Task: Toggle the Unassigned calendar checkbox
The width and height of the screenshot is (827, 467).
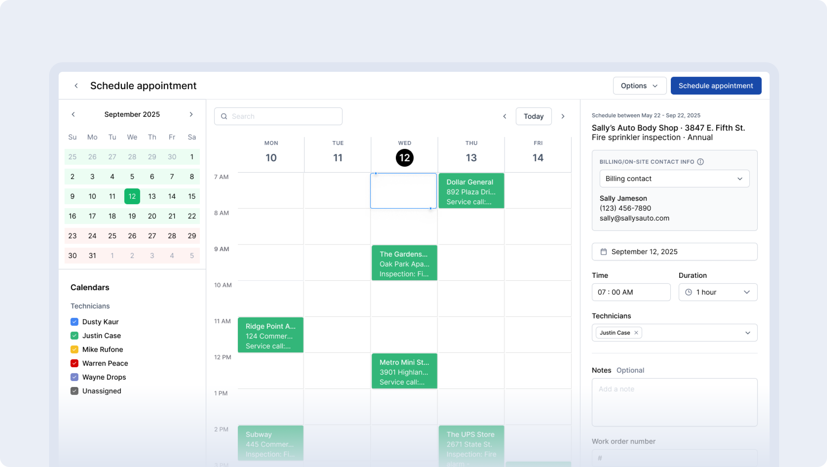Action: 75,391
